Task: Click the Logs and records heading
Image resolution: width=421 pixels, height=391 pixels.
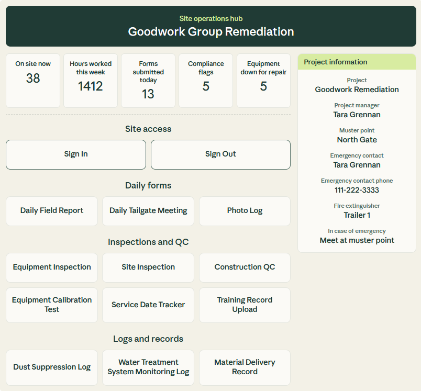Action: (148, 339)
